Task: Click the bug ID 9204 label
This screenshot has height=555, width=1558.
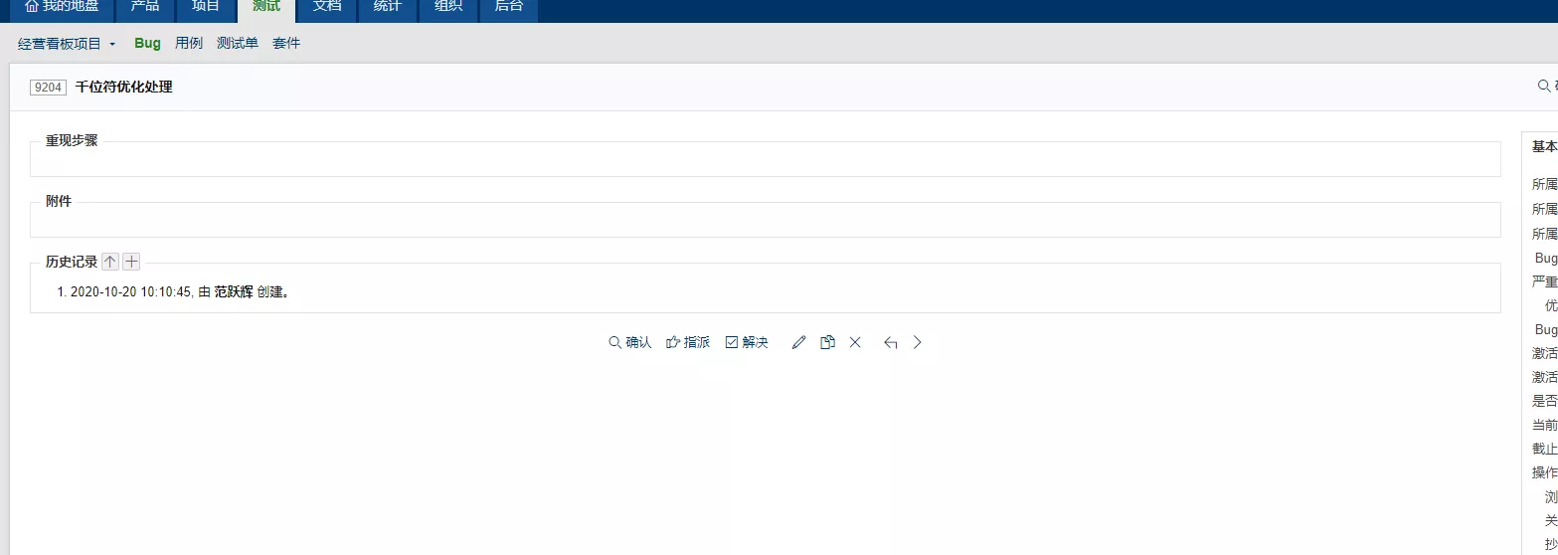Action: [x=48, y=88]
